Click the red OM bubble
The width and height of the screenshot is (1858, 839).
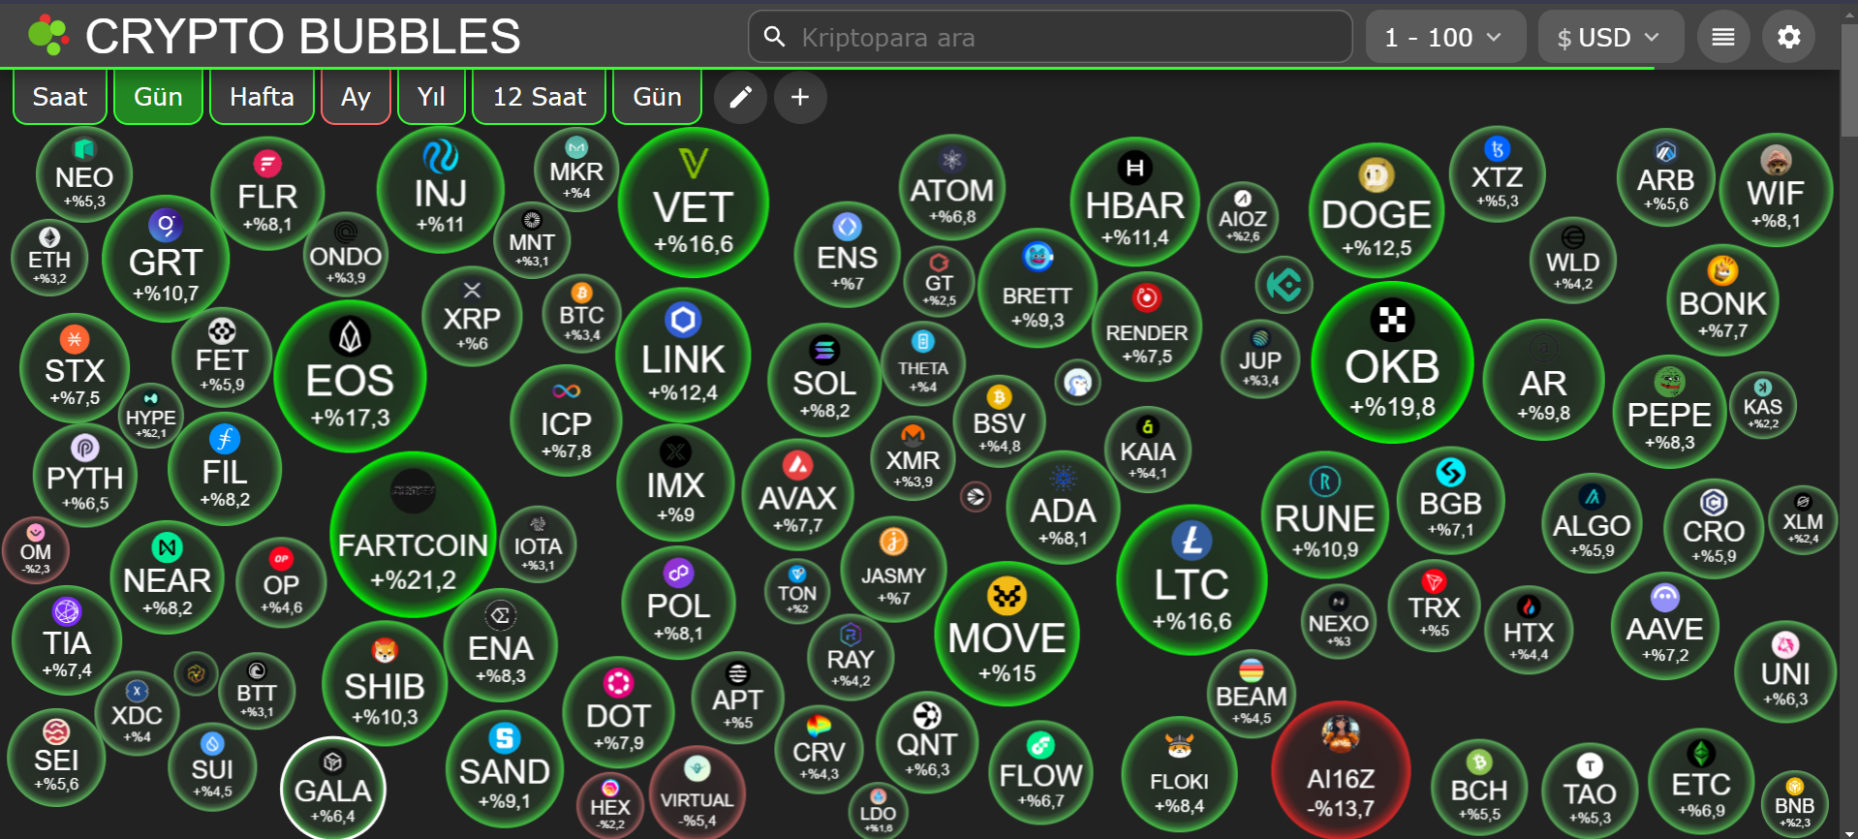[x=36, y=550]
